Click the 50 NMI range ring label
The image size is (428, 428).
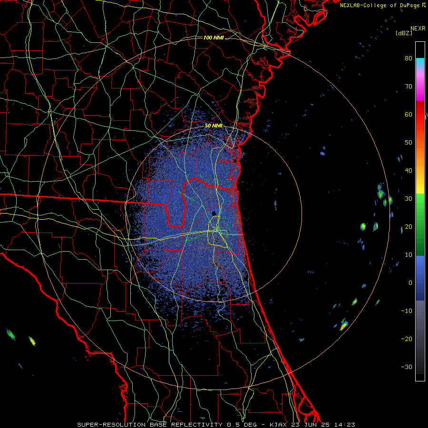(214, 126)
